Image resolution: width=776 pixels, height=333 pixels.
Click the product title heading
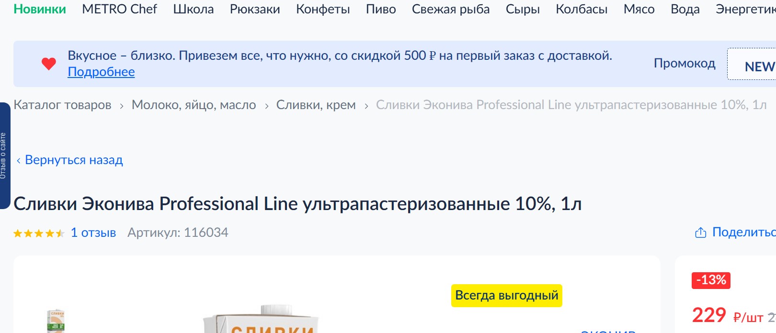pyautogui.click(x=297, y=204)
